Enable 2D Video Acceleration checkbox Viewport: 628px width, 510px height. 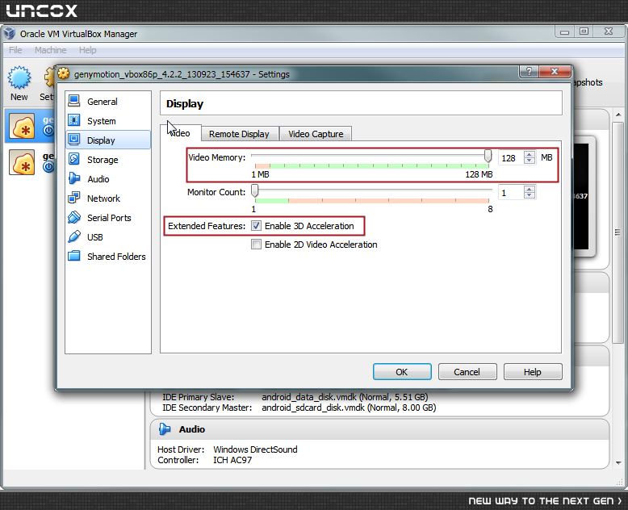pyautogui.click(x=256, y=245)
